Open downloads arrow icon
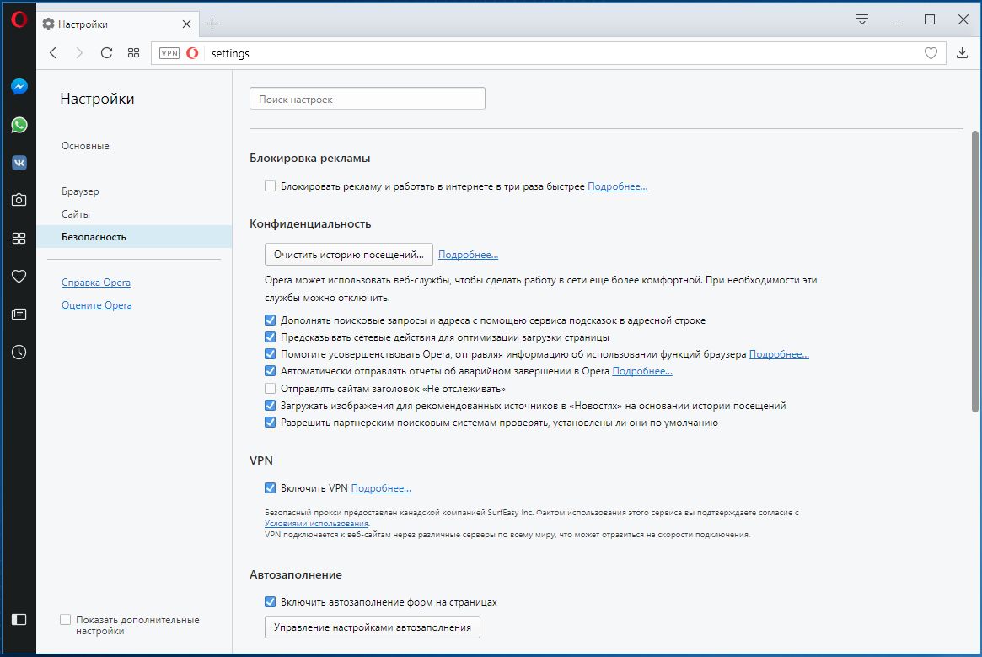Screen dimensions: 982x657 [962, 53]
